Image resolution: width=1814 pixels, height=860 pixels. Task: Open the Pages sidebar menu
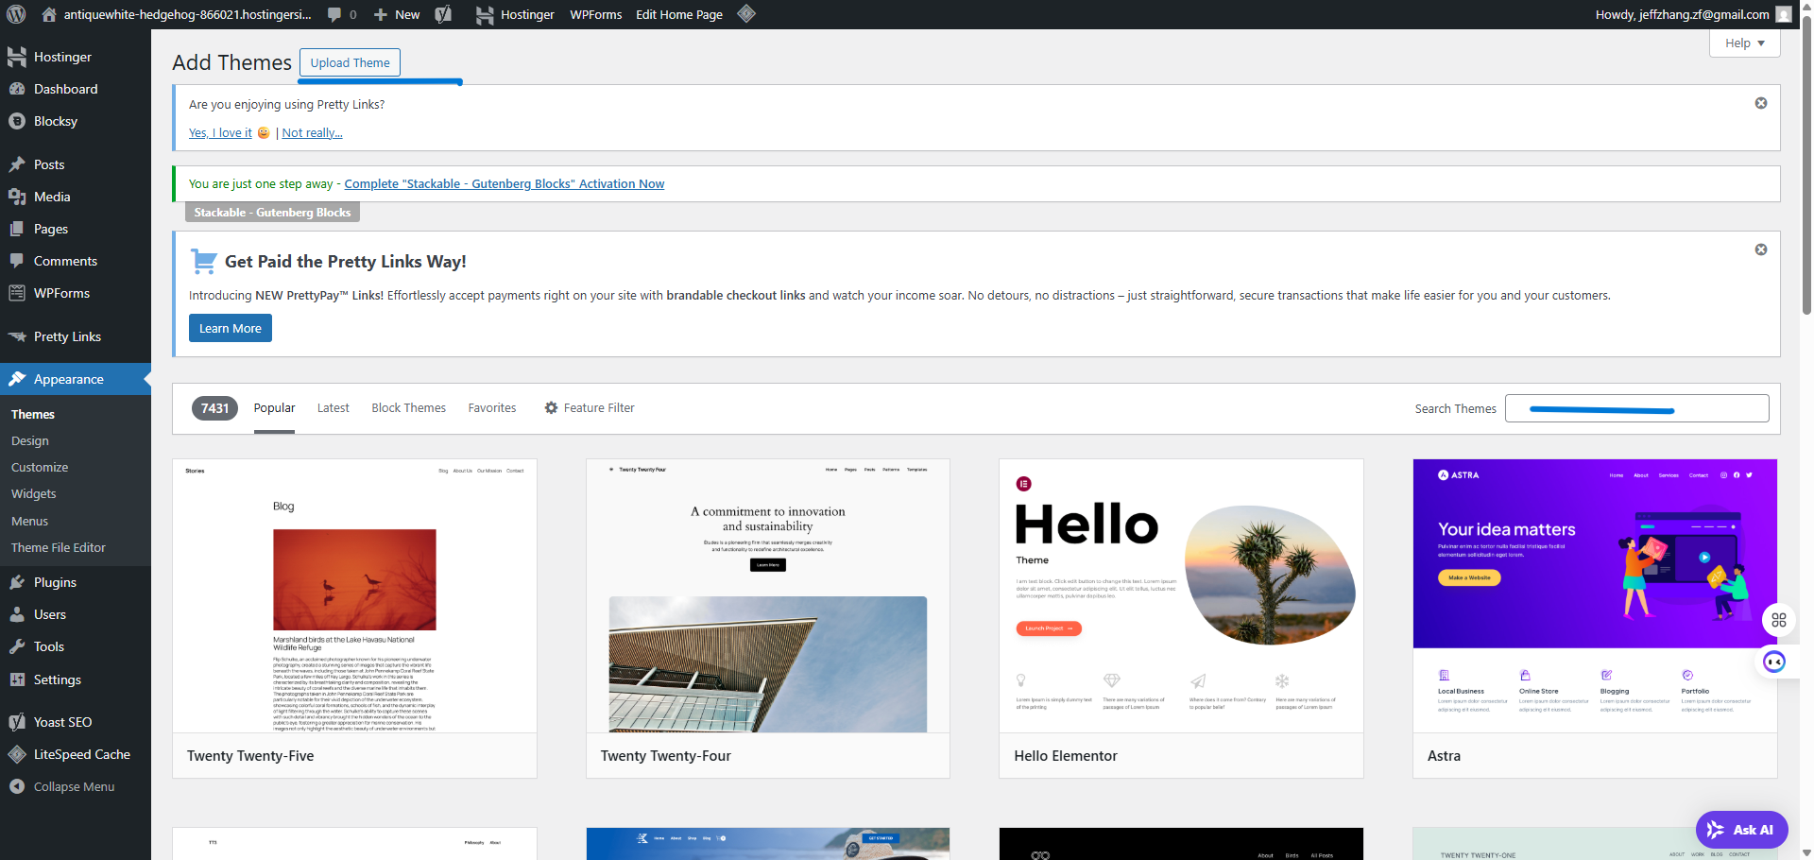click(x=76, y=229)
